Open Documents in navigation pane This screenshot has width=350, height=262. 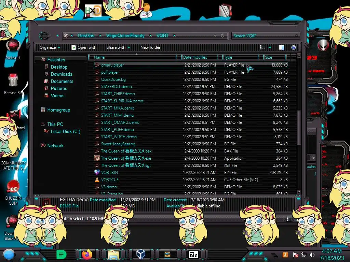(62, 81)
